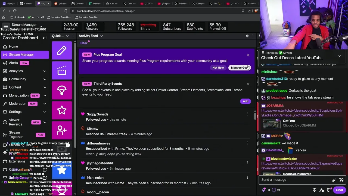Click the address bar URL
The height and width of the screenshot is (196, 348).
[105, 11]
